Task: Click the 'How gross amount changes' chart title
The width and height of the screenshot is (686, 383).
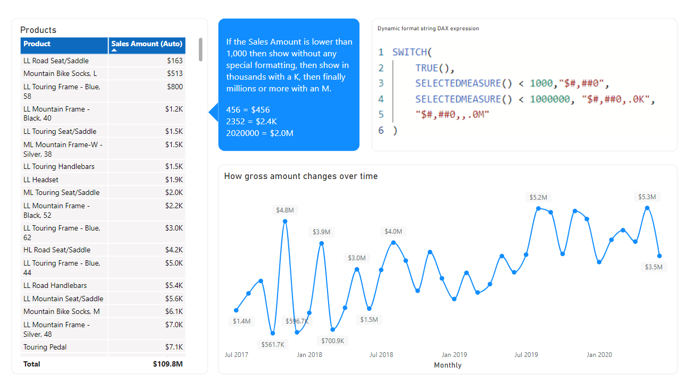Action: click(x=301, y=176)
